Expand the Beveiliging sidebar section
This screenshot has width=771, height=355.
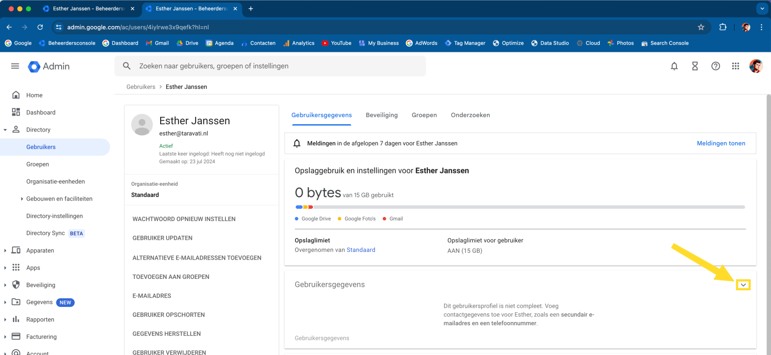[x=5, y=285]
